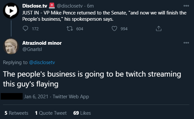Follow the @disclosetv link in Replying to
Viewport: 194px width, 119px height.
[42, 62]
